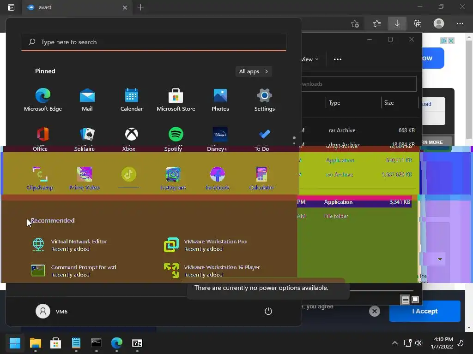Open the Photos app
473x354 pixels.
(220, 100)
